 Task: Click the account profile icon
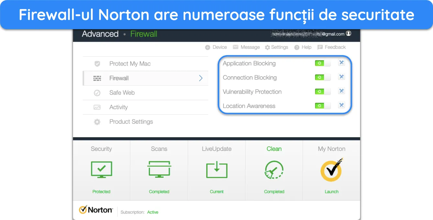[348, 34]
